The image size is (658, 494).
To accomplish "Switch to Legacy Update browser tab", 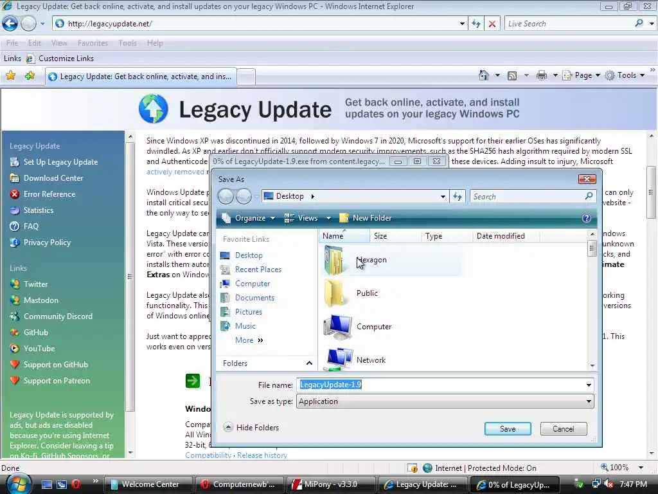I will click(141, 77).
